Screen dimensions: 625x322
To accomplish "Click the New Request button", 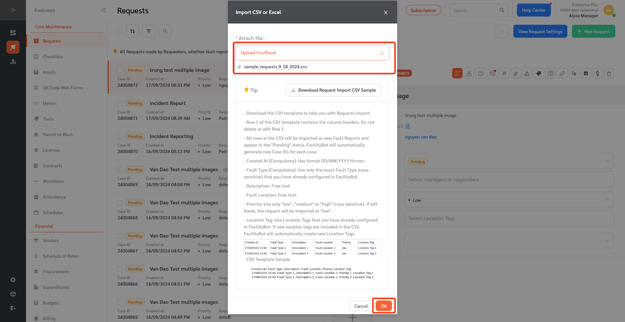I will 593,32.
